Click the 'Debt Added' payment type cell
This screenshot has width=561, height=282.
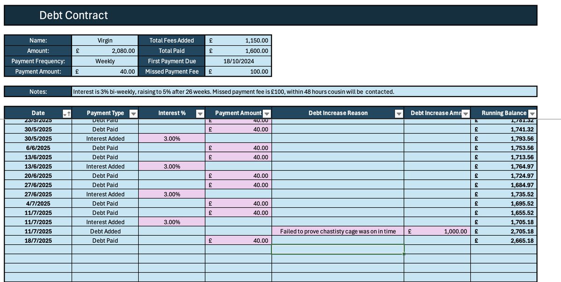(105, 231)
